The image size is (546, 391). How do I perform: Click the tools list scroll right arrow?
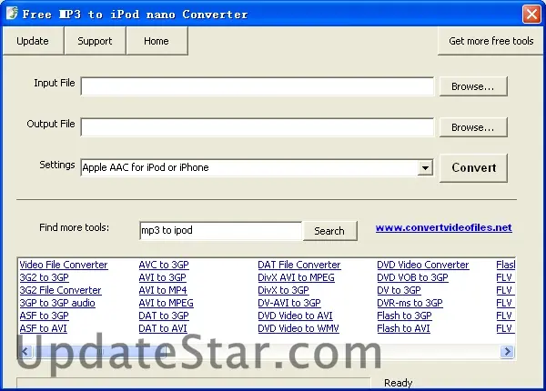508,351
